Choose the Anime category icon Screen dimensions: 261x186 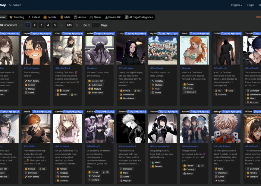point(76,17)
